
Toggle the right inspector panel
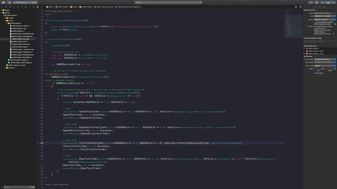(x=333, y=2)
